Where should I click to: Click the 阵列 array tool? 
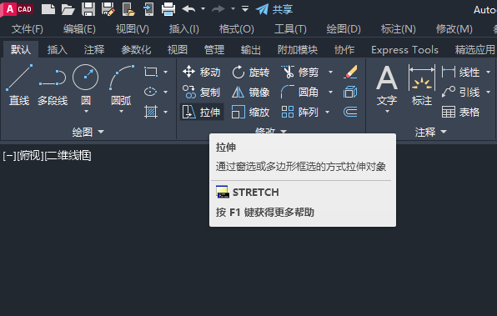300,112
